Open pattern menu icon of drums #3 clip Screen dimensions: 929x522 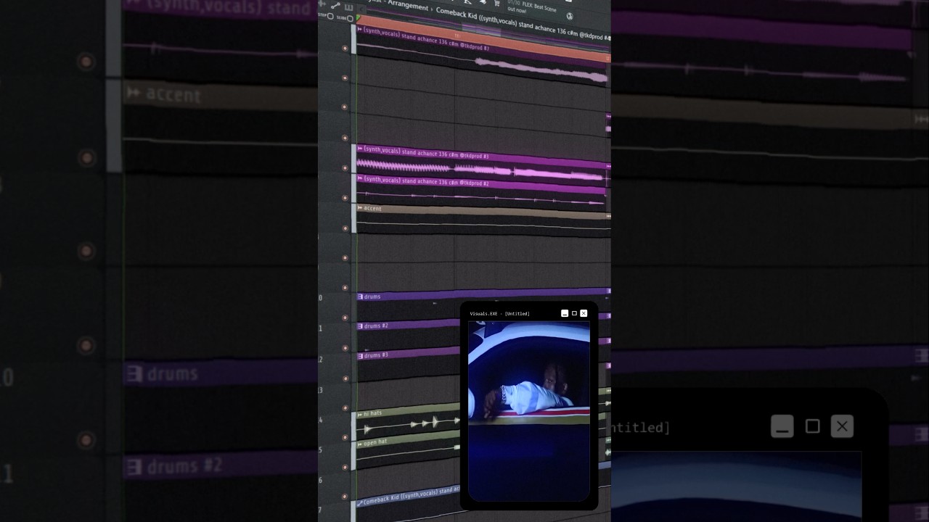tap(360, 356)
